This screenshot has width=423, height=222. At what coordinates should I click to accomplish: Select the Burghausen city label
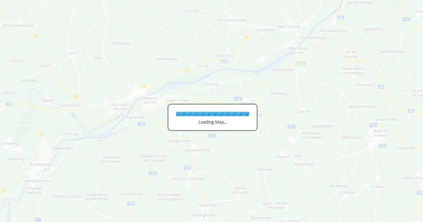click(x=41, y=164)
